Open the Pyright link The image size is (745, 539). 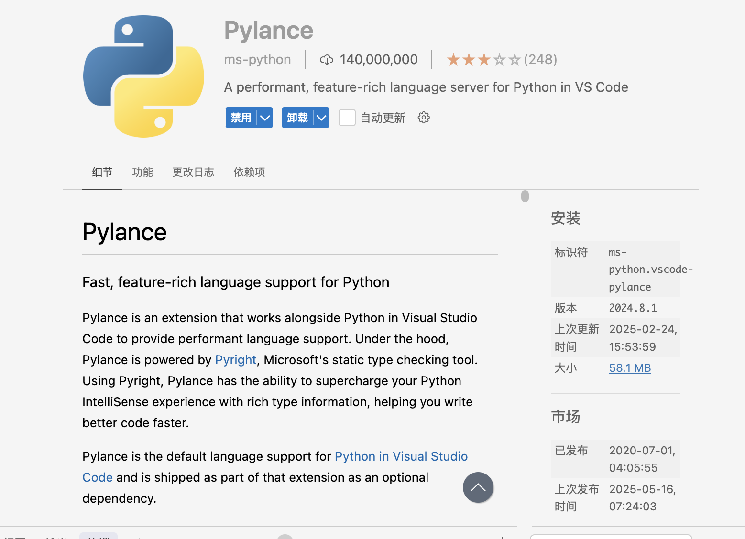[x=236, y=360]
